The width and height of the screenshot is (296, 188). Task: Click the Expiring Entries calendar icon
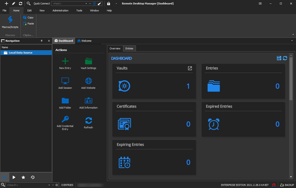tap(124, 162)
